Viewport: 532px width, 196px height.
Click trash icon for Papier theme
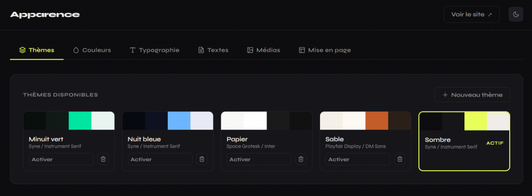301,159
